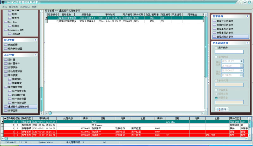
Task: Enable the 用户编号 checkbox
Action: coord(216,48)
